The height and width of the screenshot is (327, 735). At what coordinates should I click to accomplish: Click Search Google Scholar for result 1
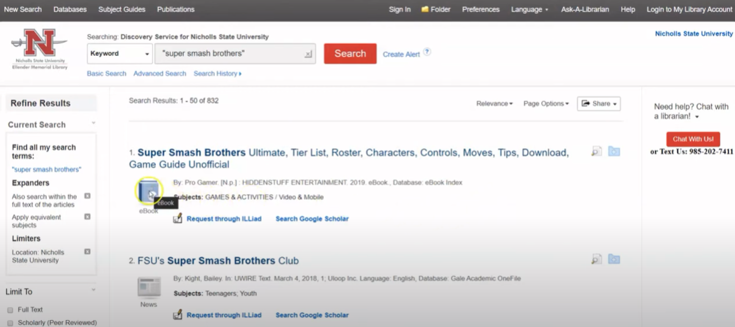[x=312, y=219]
